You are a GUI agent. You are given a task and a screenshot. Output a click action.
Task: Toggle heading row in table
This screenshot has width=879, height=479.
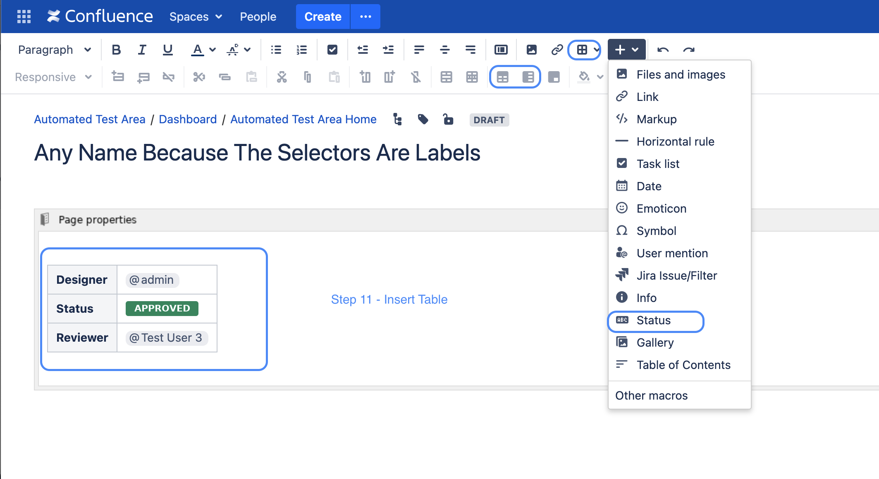tap(503, 77)
